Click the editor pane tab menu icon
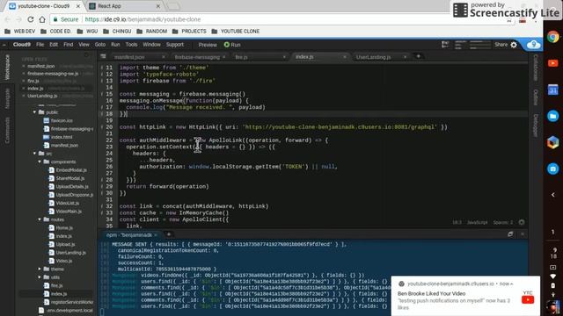The height and width of the screenshot is (316, 563). [x=103, y=56]
